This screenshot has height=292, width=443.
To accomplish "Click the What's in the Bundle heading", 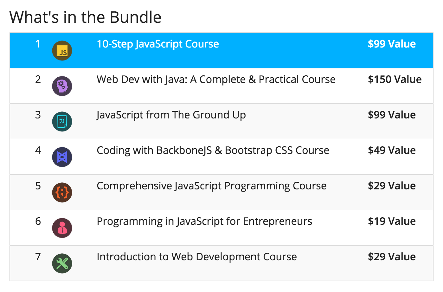I will (86, 17).
